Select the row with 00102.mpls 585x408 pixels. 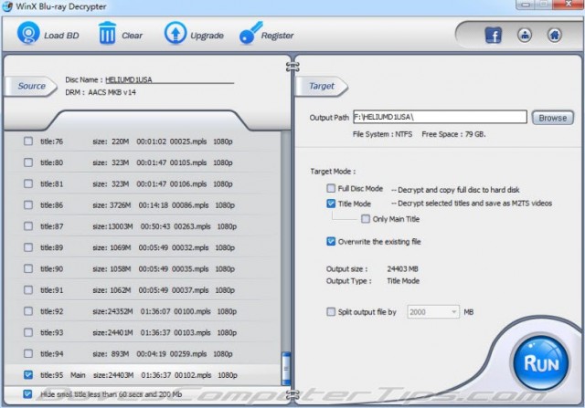(144, 375)
